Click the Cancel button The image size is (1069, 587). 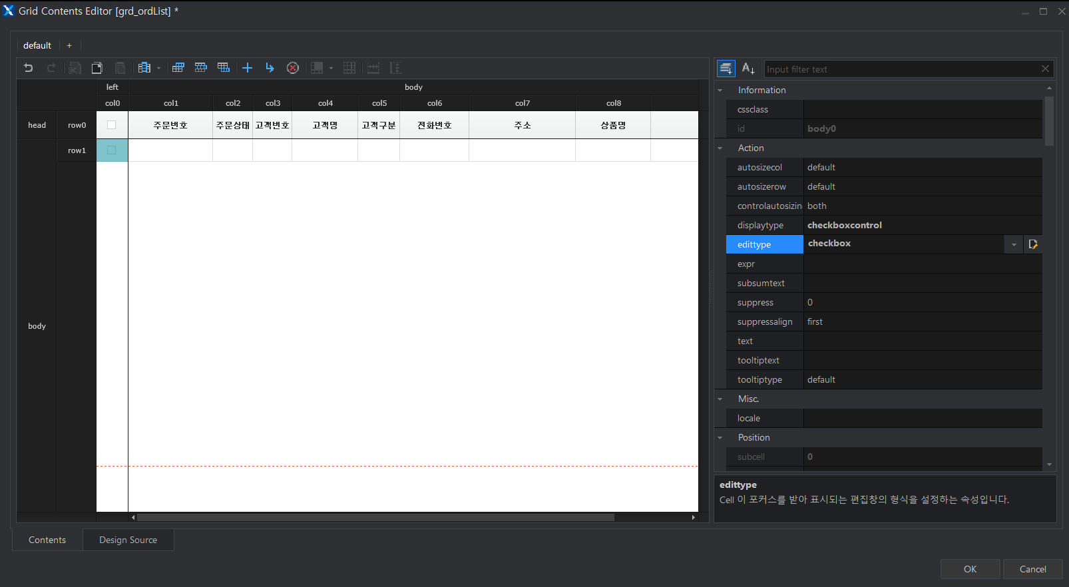click(1032, 569)
